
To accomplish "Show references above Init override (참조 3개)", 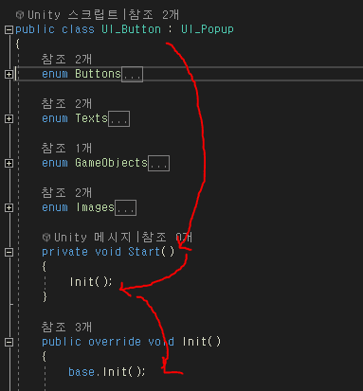I will pos(66,327).
